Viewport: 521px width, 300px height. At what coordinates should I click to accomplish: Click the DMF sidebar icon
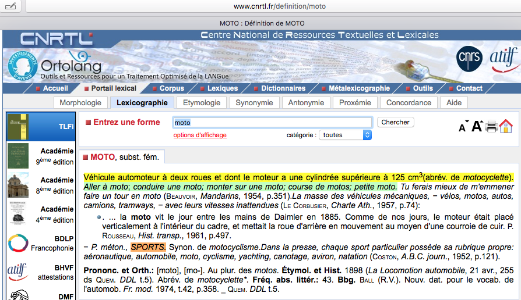point(19,295)
